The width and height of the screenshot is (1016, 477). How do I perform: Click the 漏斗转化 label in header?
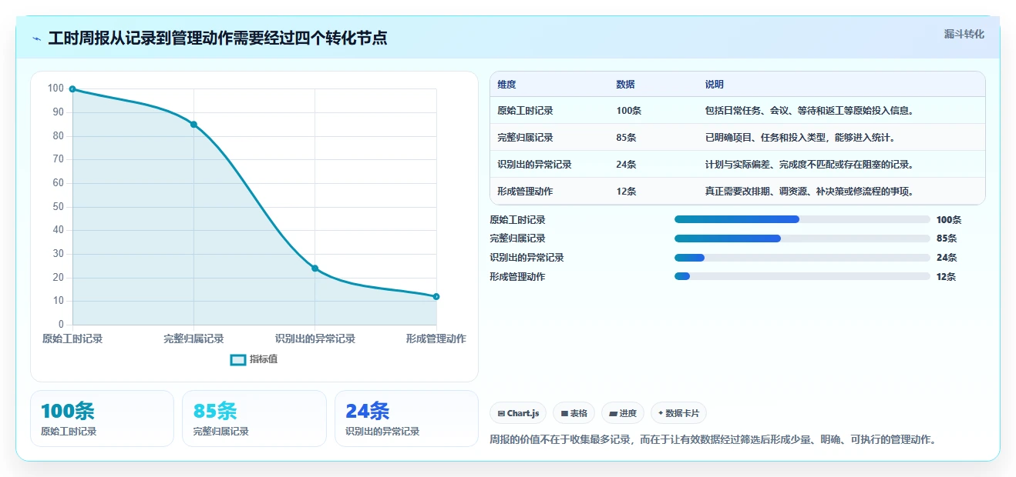pos(964,34)
